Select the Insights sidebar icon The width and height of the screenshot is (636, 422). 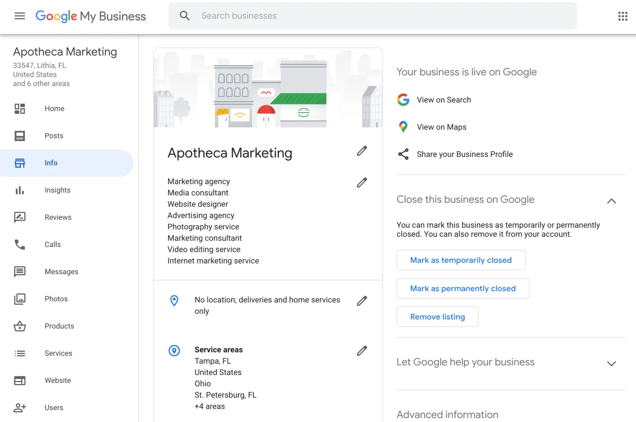point(19,190)
